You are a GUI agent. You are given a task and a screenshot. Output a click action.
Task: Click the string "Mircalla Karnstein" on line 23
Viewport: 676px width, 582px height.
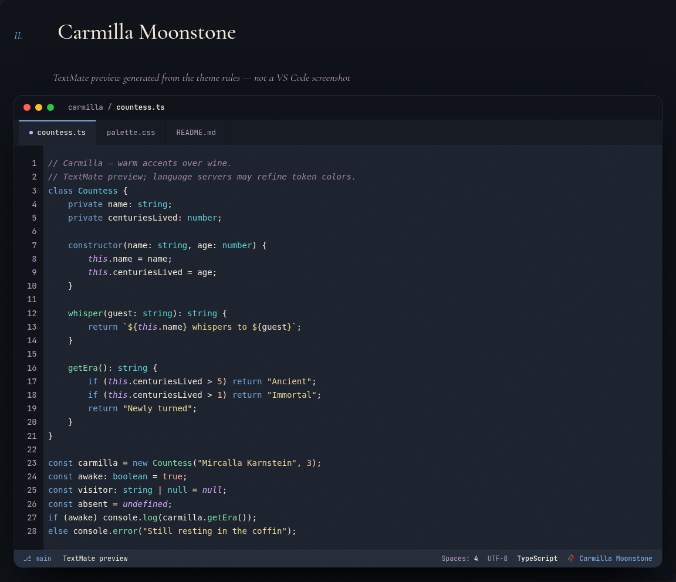tap(247, 463)
